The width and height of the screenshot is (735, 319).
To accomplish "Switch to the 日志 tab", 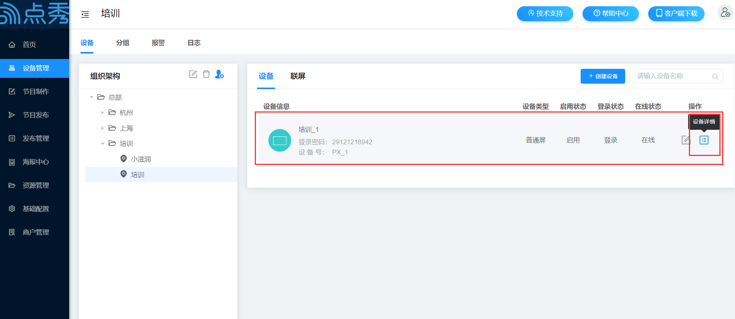I will coord(194,43).
